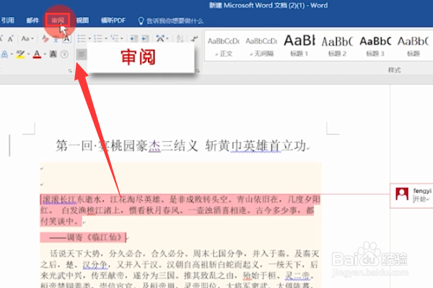433x288 pixels.
Task: Click the text effects glowing A icon
Action: pos(4,54)
